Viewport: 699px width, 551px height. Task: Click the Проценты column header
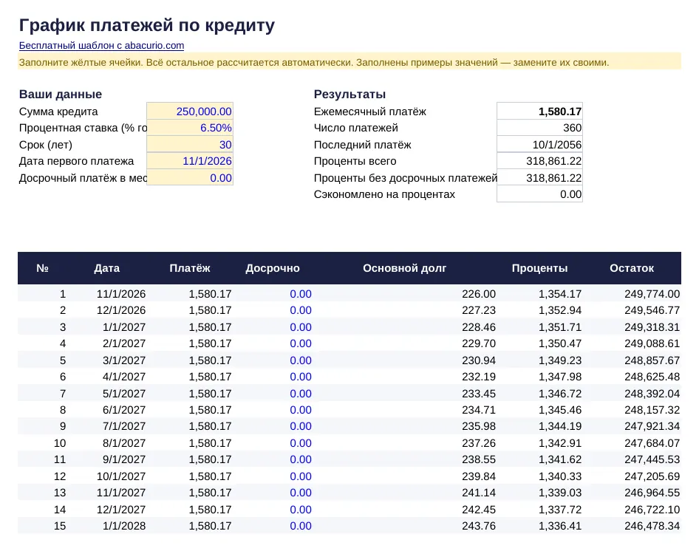540,268
